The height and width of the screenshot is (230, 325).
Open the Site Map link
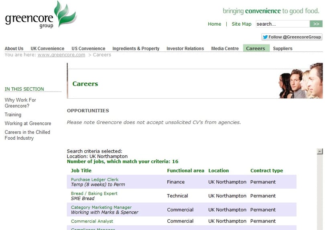[x=242, y=24]
